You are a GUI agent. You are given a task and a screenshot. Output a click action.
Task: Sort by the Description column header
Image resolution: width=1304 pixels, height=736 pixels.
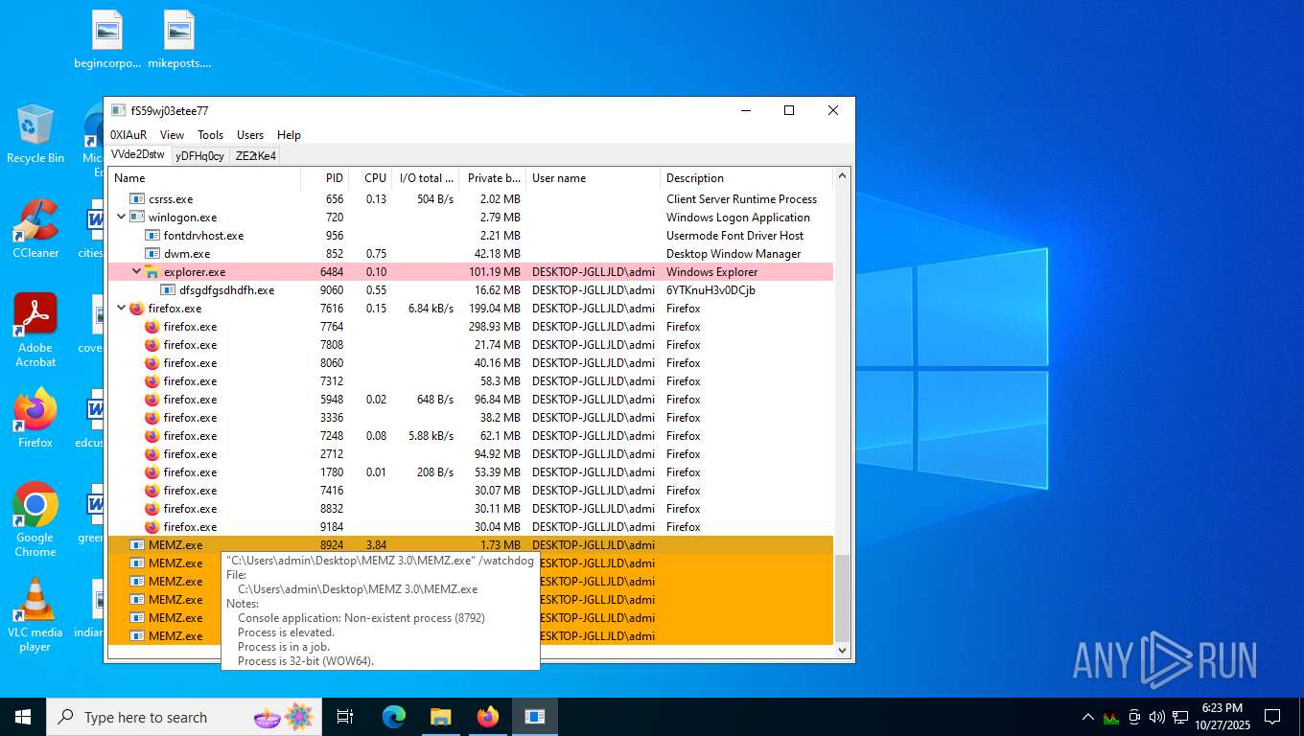tap(747, 178)
